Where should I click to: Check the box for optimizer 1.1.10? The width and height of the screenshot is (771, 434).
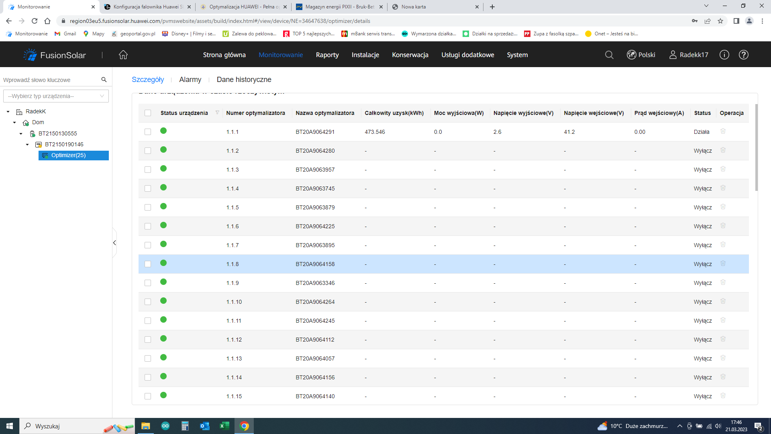click(148, 302)
